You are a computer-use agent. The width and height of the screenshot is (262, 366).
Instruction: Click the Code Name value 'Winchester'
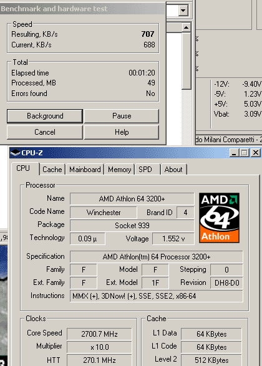point(104,213)
